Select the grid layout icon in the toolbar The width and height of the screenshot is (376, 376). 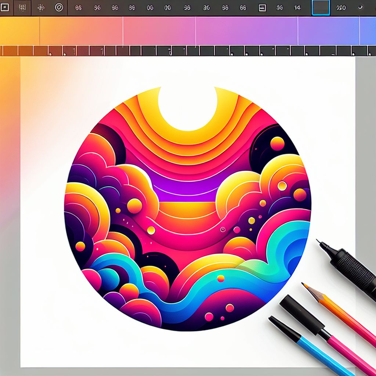click(x=22, y=7)
